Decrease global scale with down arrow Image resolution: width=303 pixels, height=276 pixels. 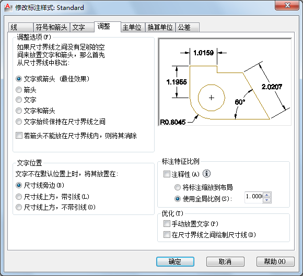point(267,200)
